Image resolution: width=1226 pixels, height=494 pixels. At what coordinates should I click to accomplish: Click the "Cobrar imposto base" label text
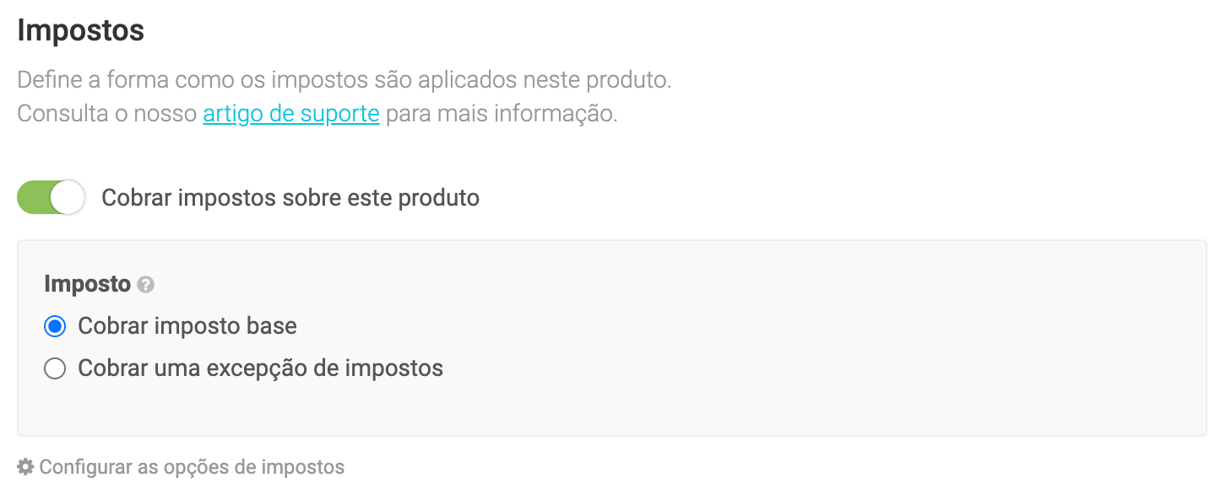pyautogui.click(x=187, y=326)
